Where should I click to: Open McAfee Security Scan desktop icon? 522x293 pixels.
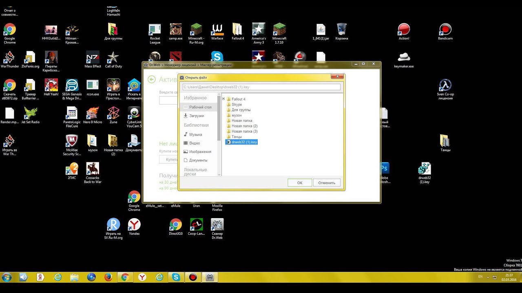(72, 145)
